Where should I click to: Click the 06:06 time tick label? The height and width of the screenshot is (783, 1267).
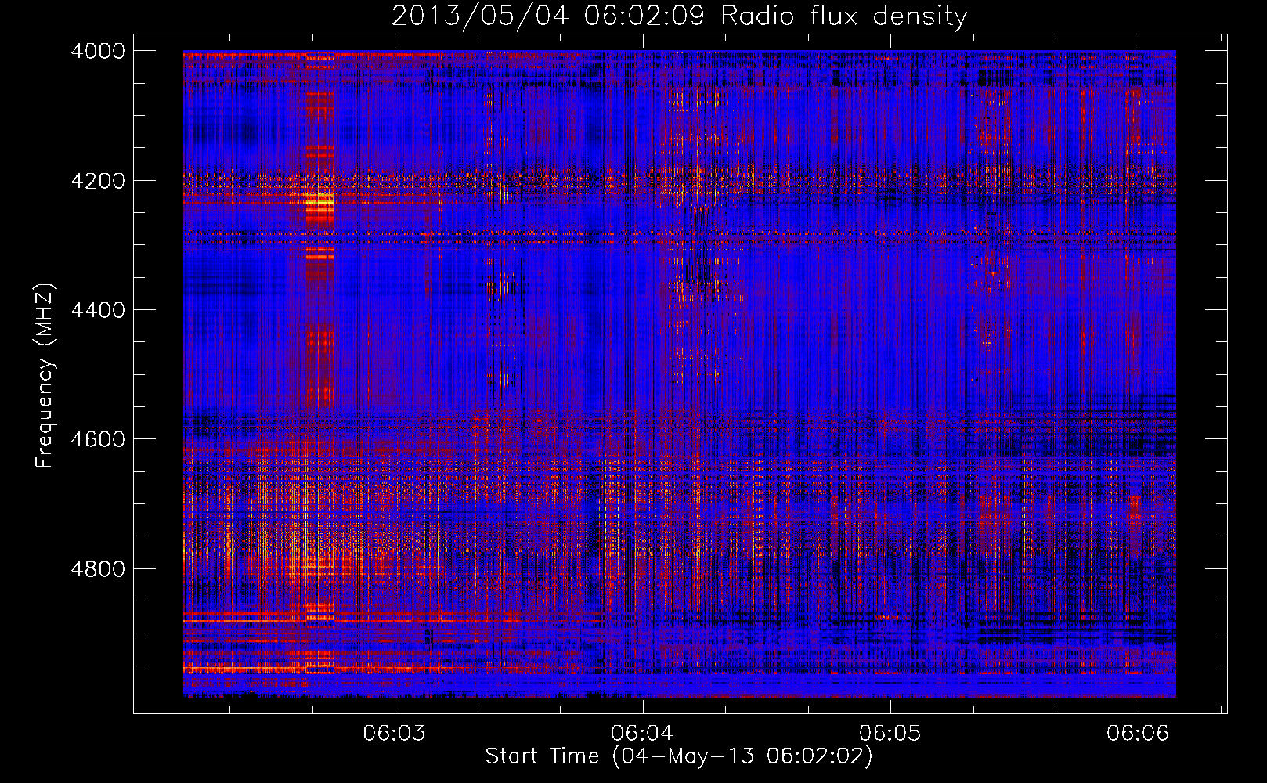[x=1138, y=733]
